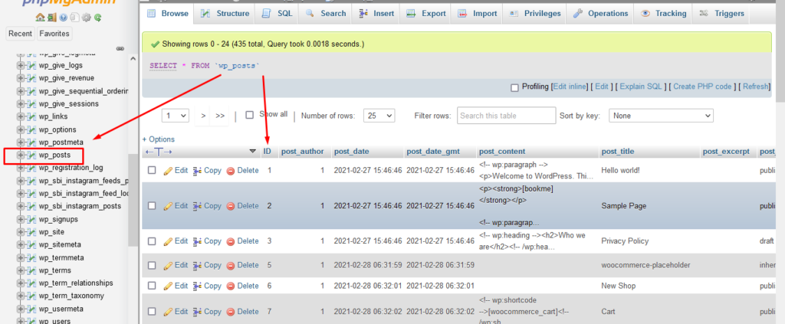Screen dimensions: 785x324
Task: Click table icon beside wp_postmeta
Action: click(x=31, y=142)
